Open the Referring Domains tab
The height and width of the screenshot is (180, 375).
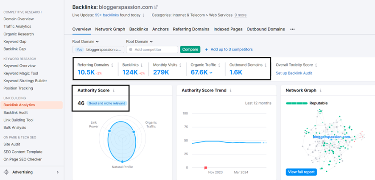pyautogui.click(x=191, y=29)
